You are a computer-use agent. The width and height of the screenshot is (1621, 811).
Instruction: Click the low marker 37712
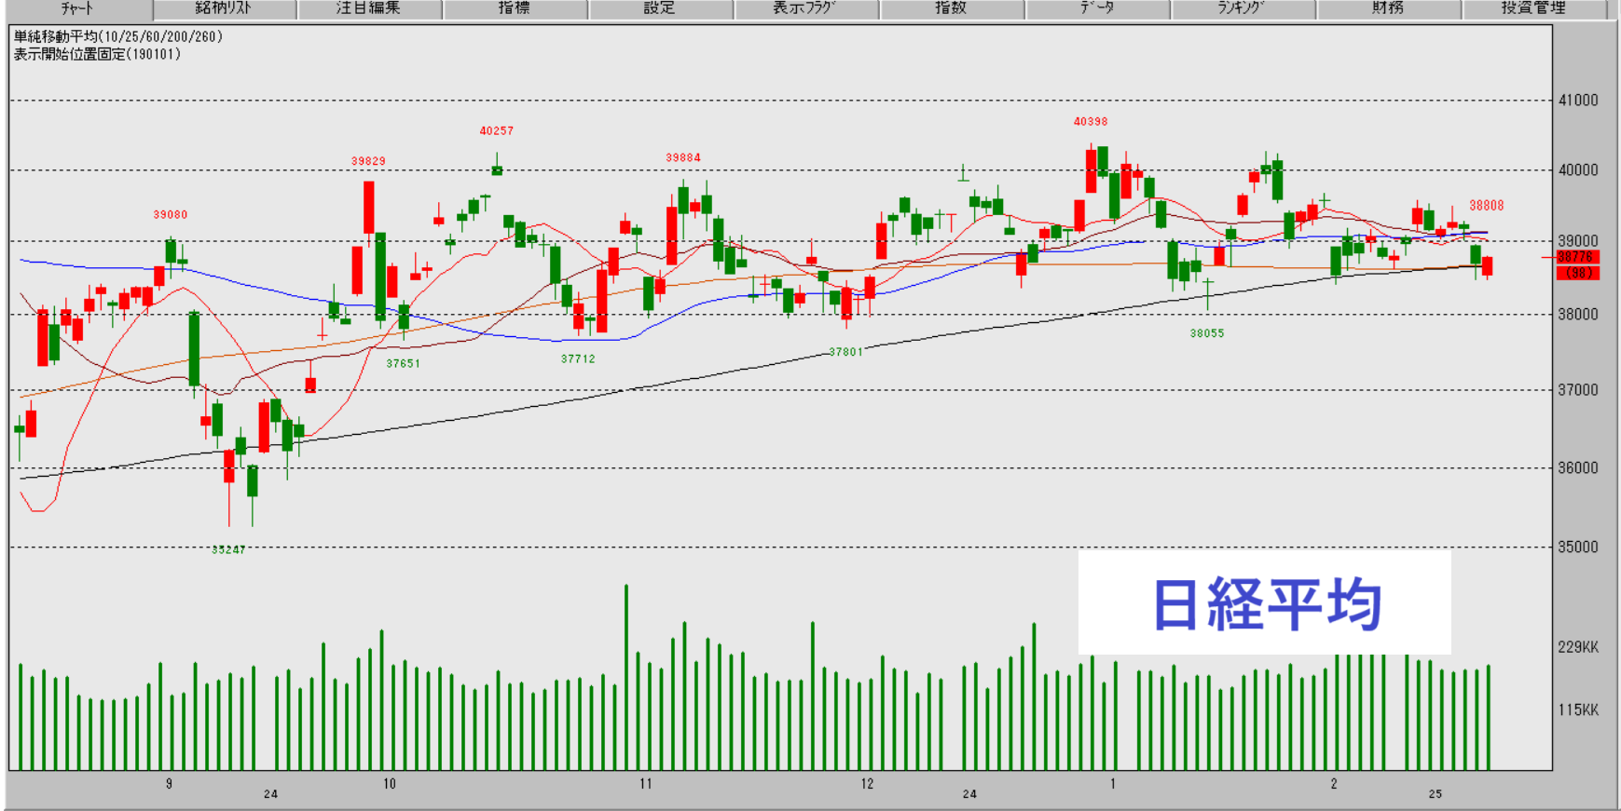[x=578, y=359]
